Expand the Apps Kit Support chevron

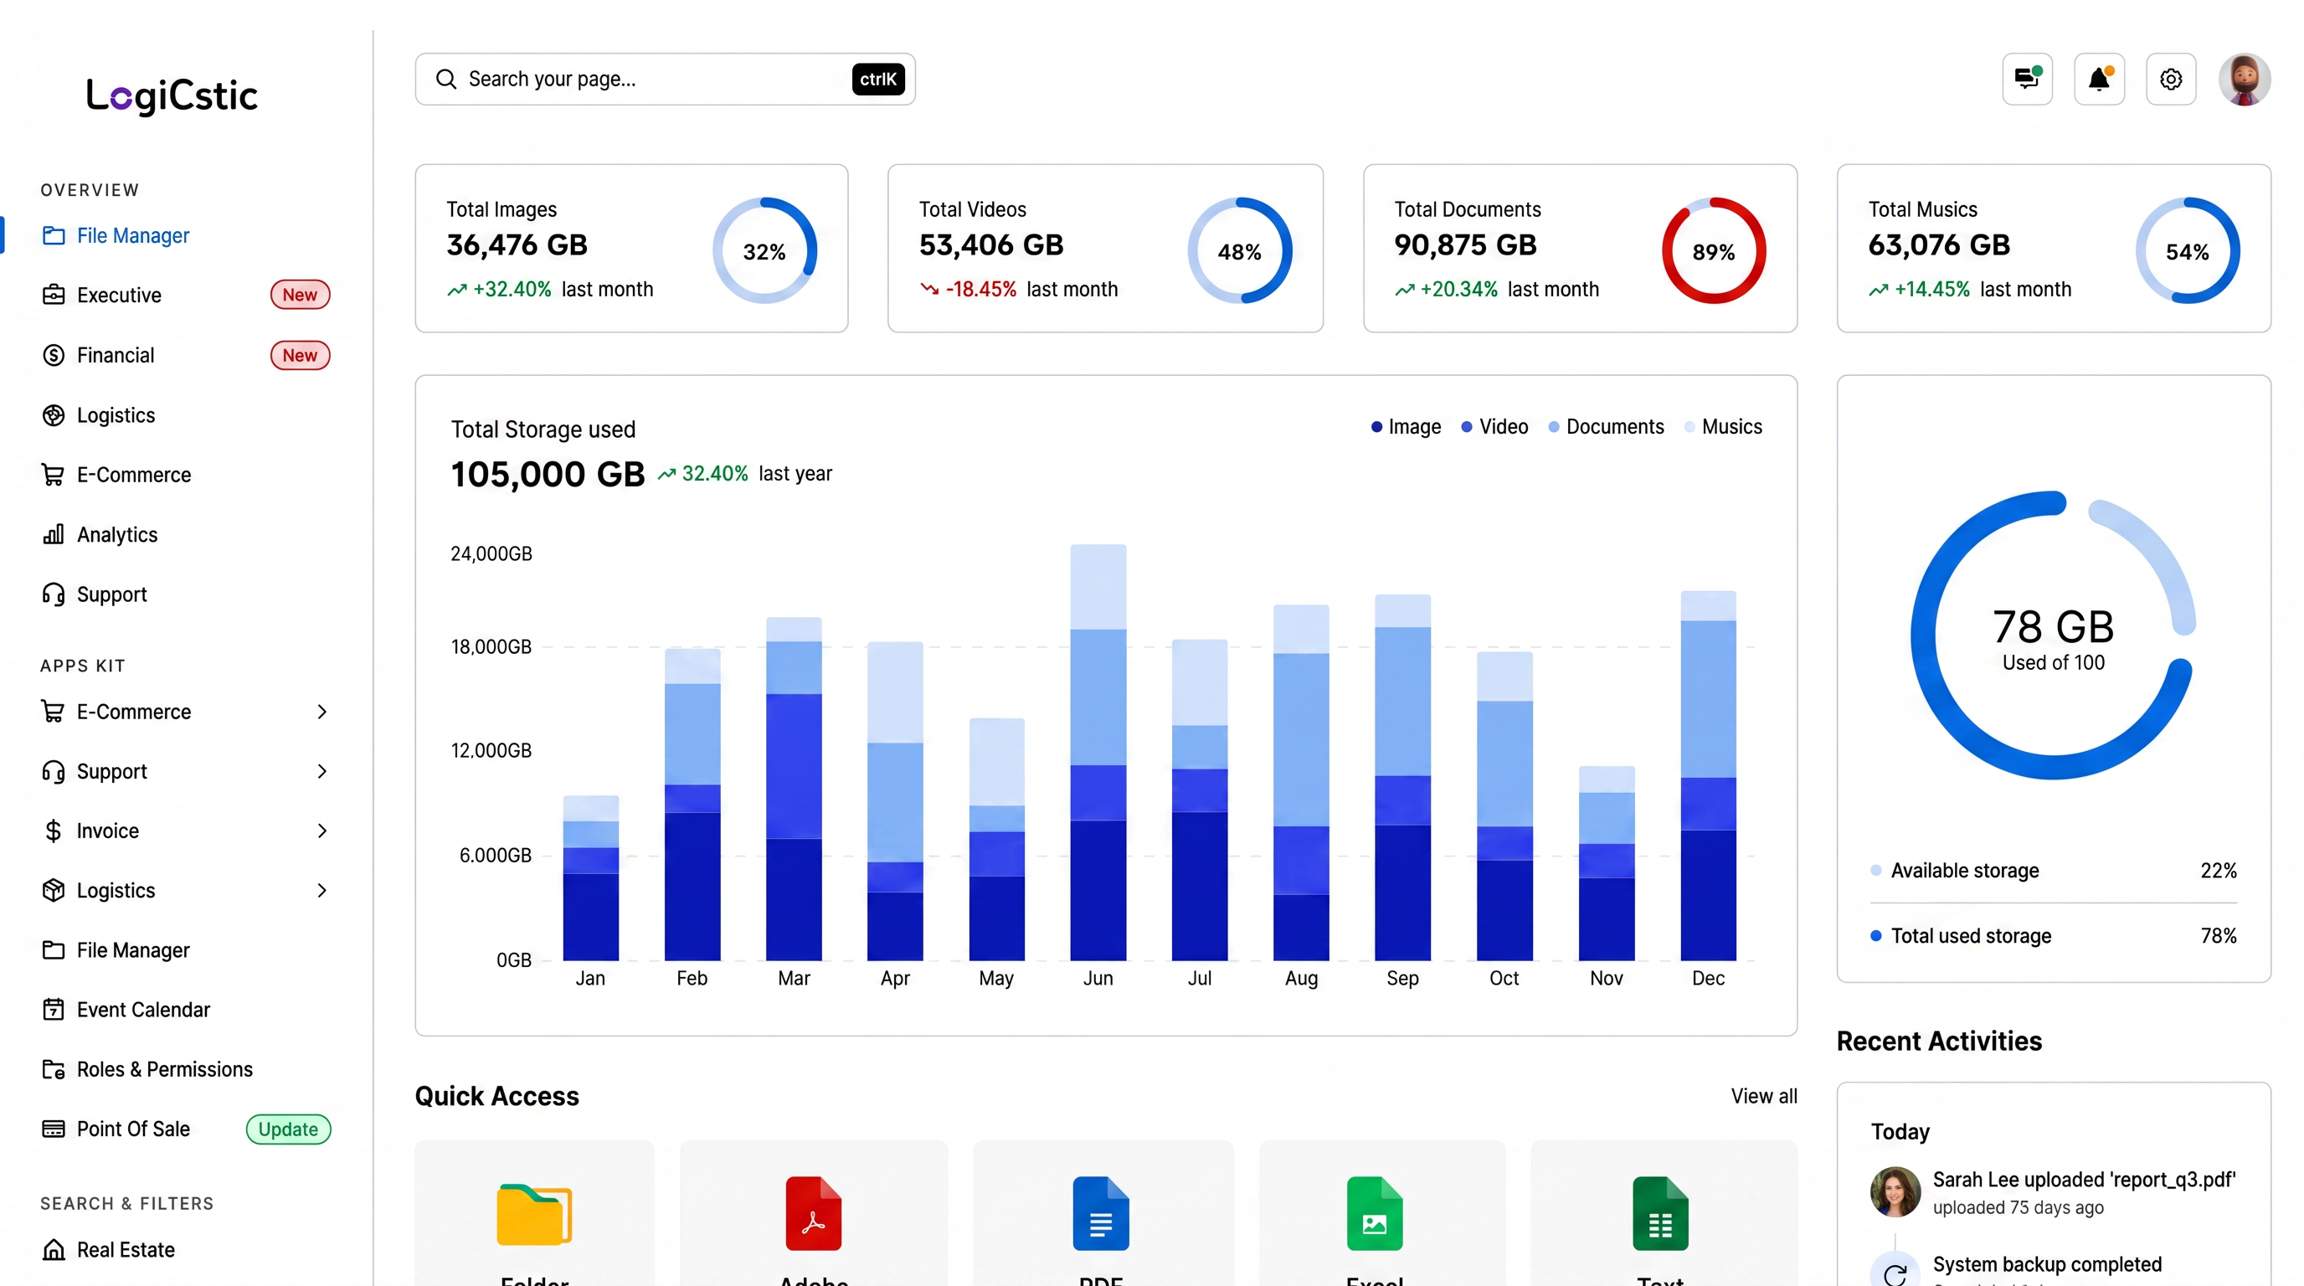click(322, 771)
